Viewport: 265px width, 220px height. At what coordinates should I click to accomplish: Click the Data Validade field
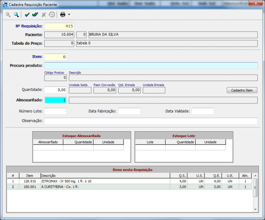[203, 111]
